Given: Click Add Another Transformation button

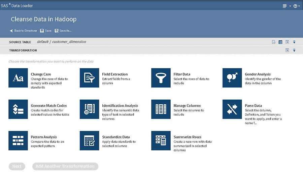Looking at the screenshot, I should pyautogui.click(x=65, y=166).
